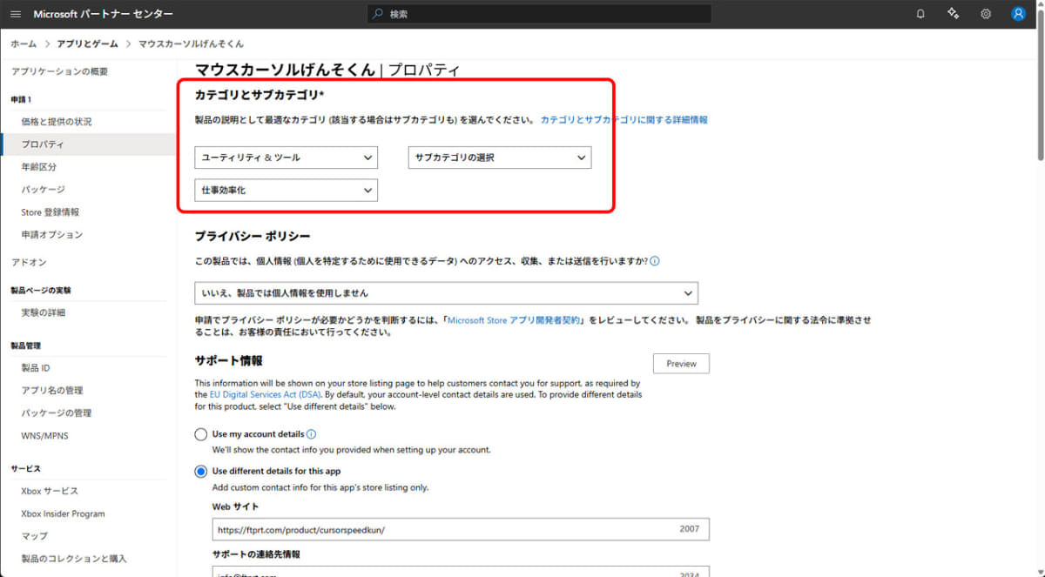This screenshot has height=577, width=1045.
Task: Open 年齢区分 in sidebar
Action: pos(39,167)
